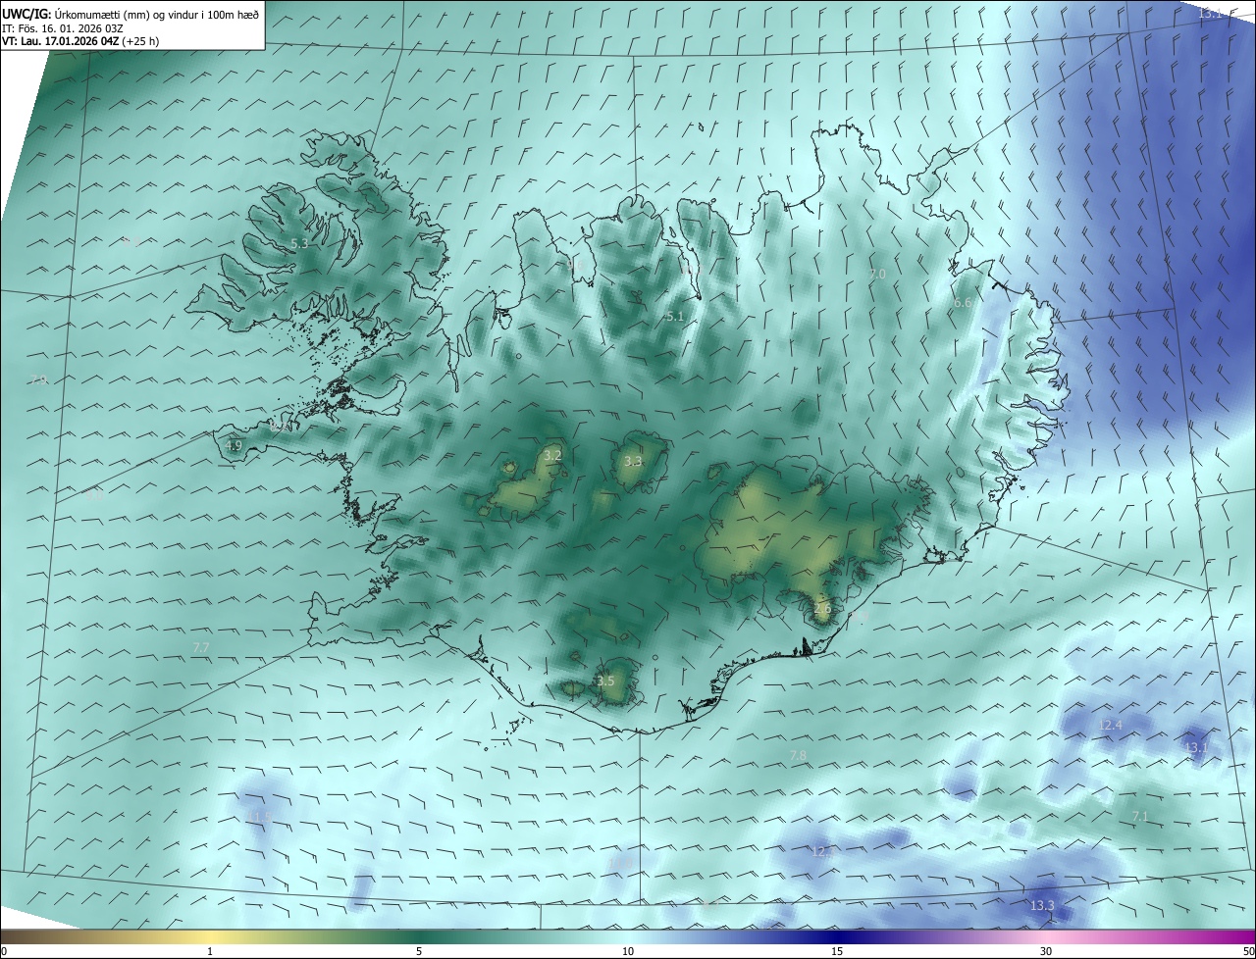This screenshot has height=959, width=1256.
Task: Click the 7.7 value southwest of Iceland
Action: pyautogui.click(x=201, y=647)
